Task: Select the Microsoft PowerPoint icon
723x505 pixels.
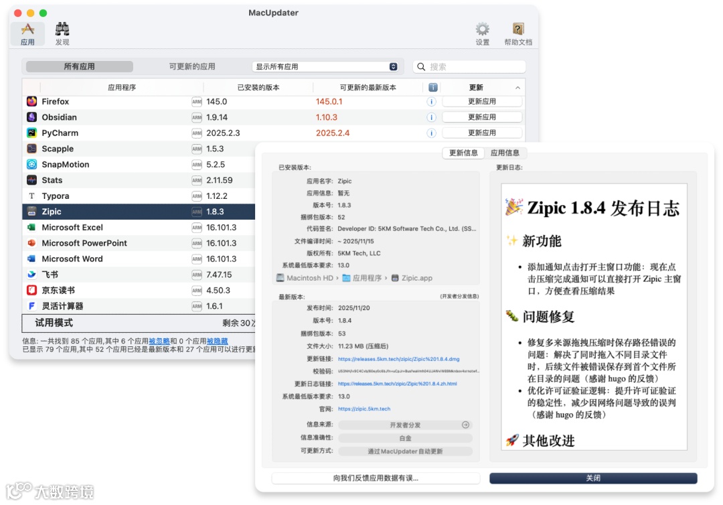Action: pyautogui.click(x=32, y=243)
